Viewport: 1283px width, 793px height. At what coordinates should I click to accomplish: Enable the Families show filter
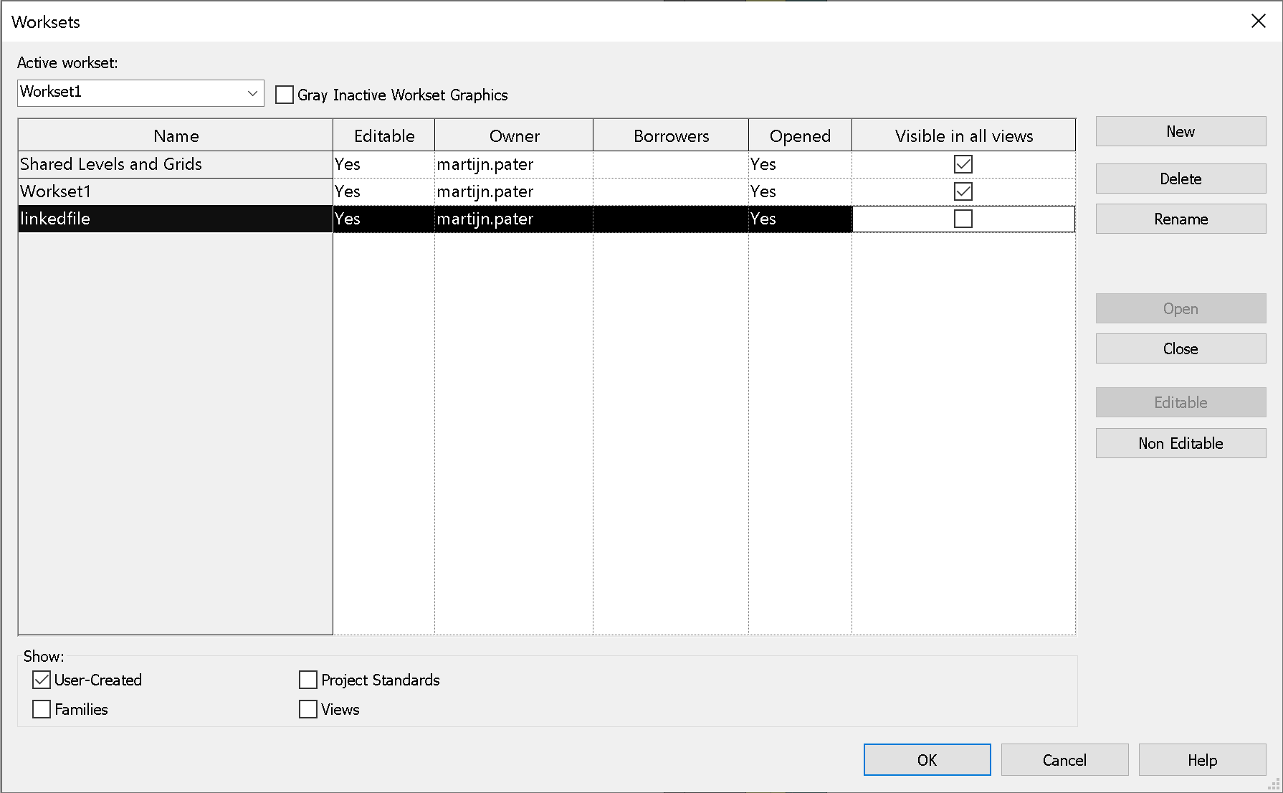pos(41,709)
